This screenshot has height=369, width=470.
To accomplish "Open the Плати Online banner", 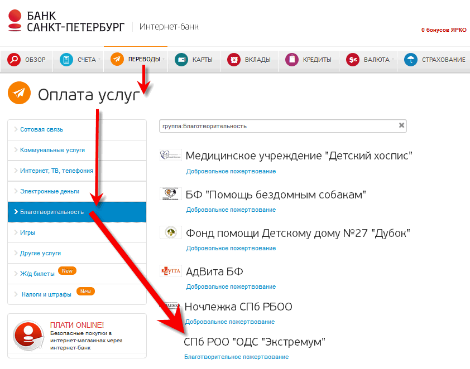I will pos(76,334).
